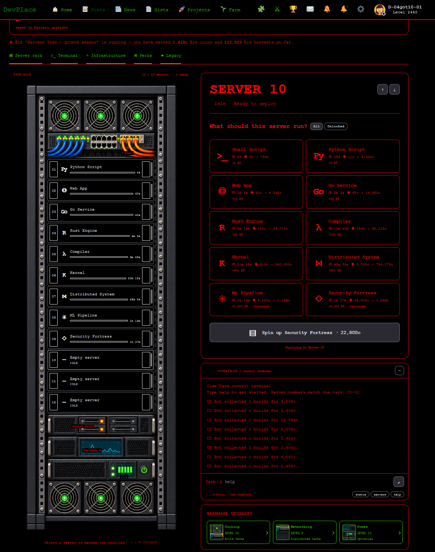
Task: Click Spin up Security Fortress button
Action: click(x=305, y=333)
